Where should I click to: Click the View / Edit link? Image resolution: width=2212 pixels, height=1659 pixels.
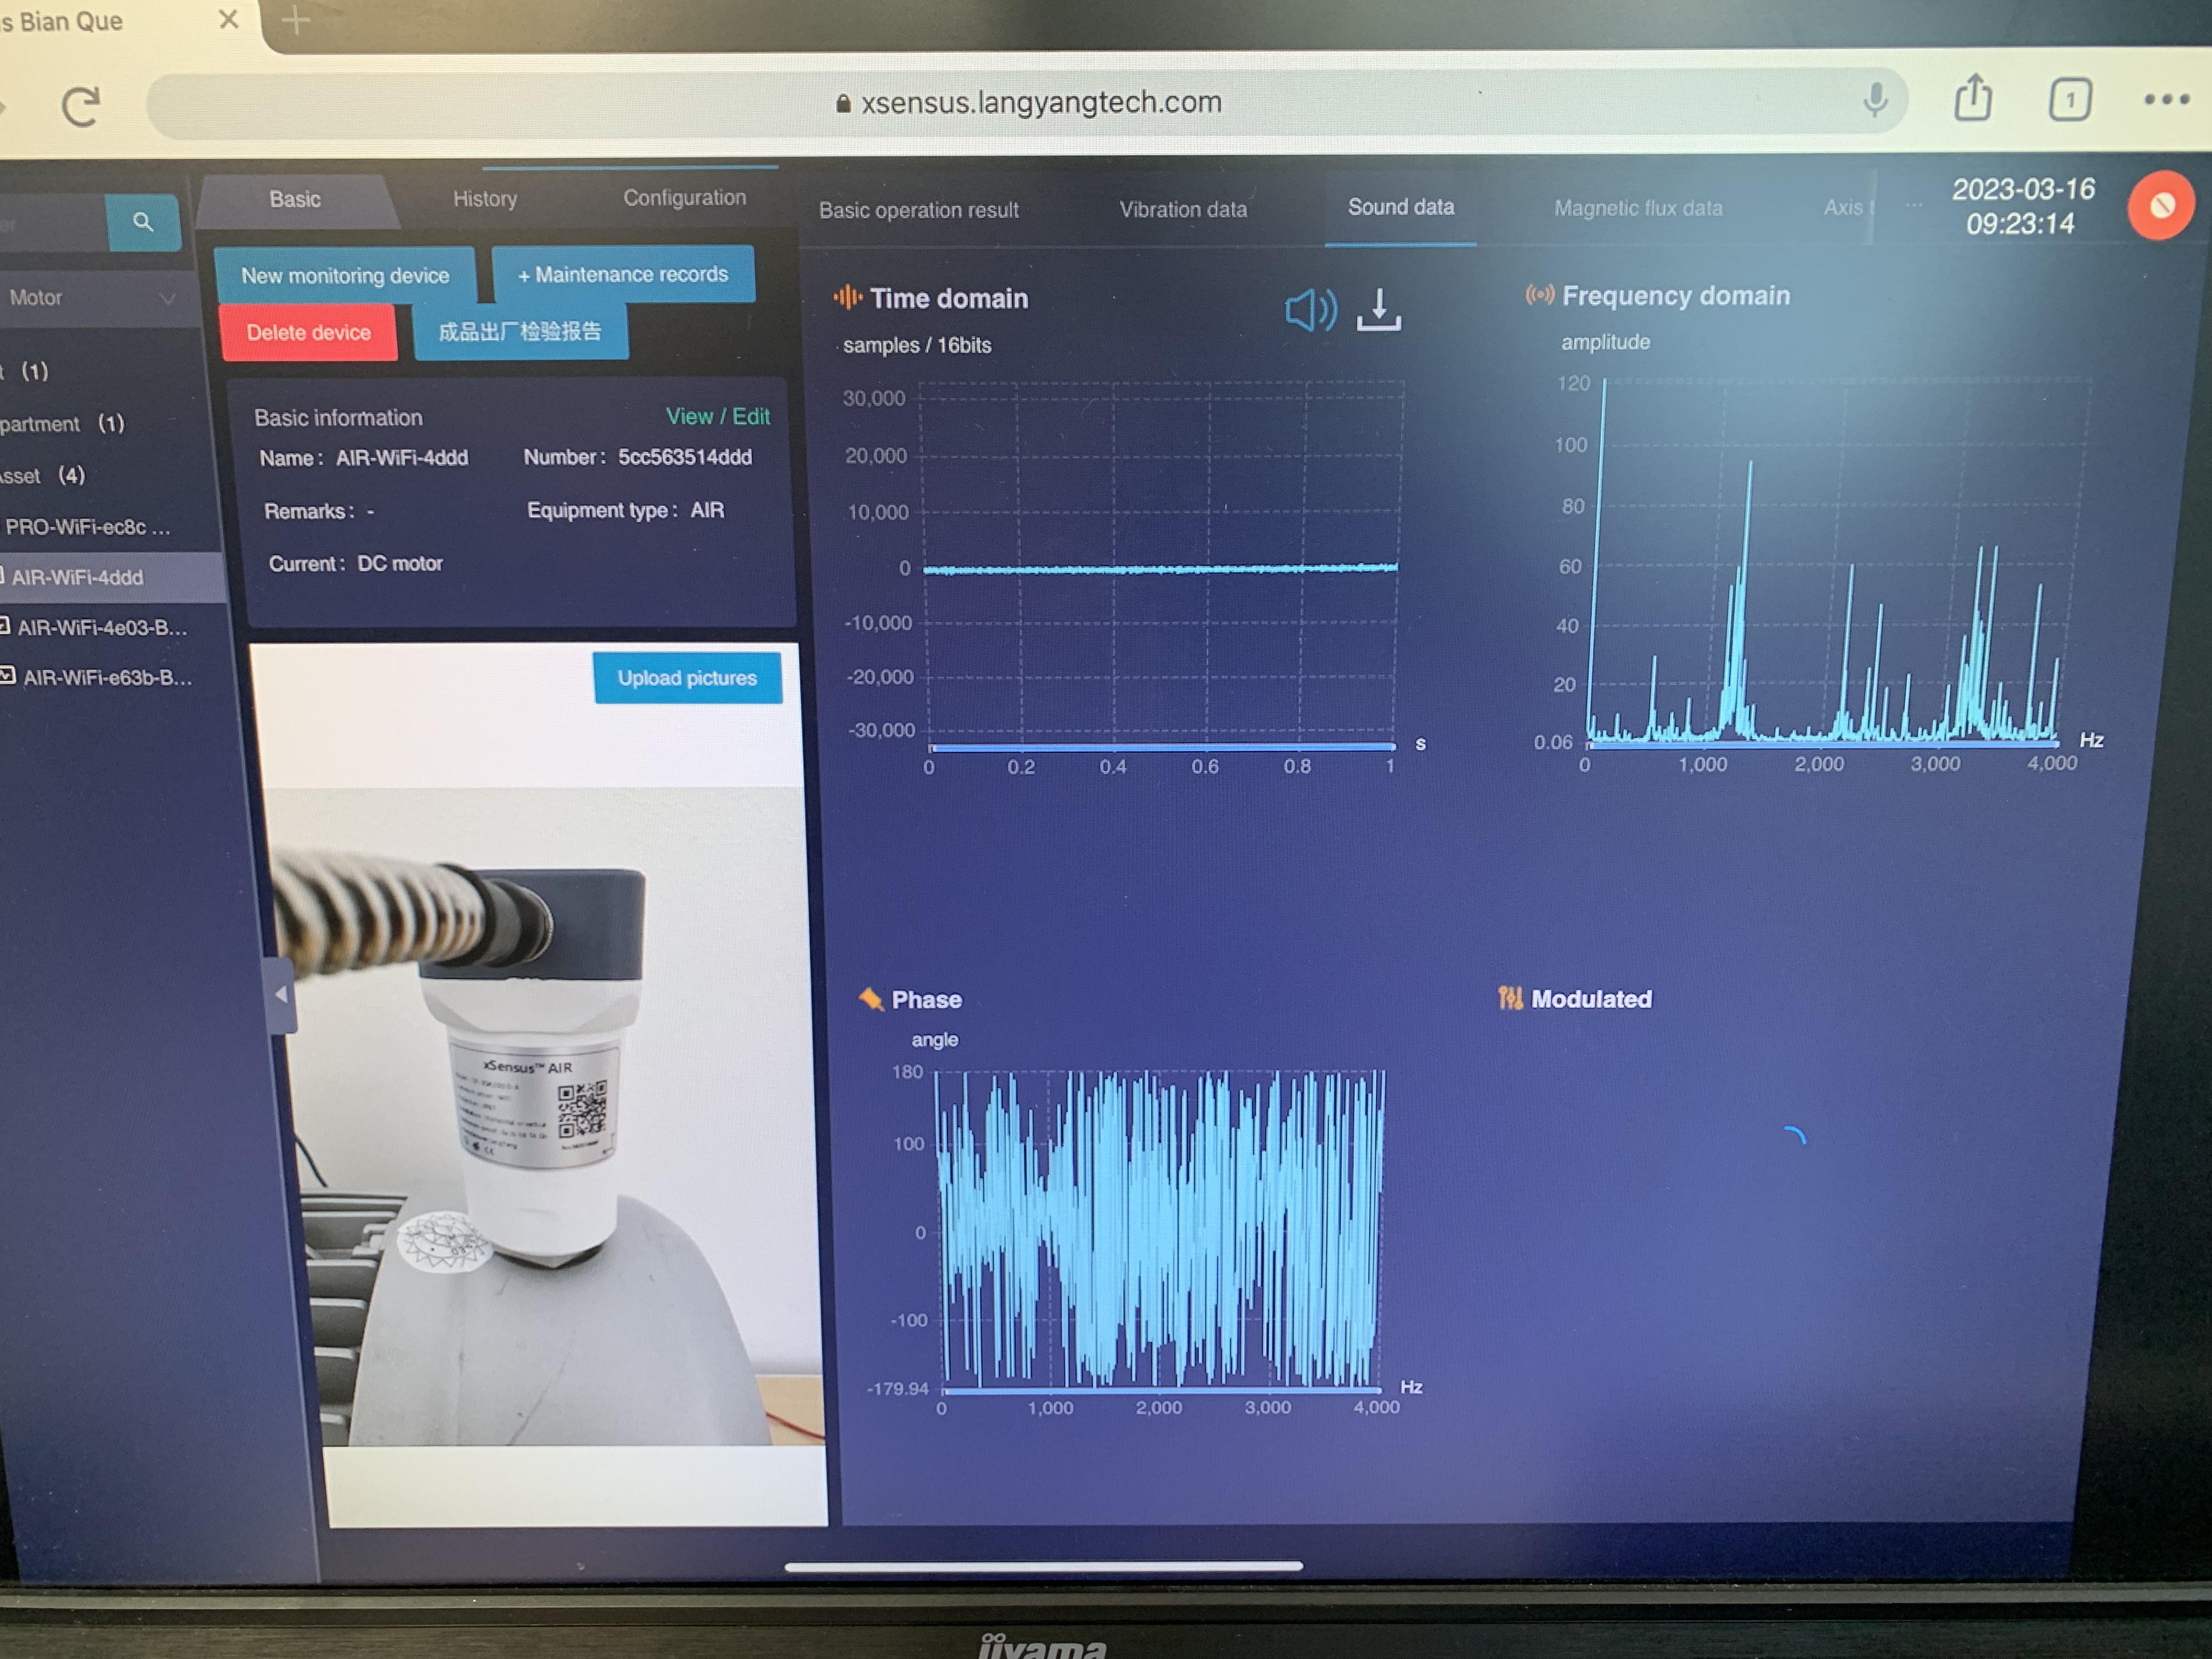coord(717,416)
